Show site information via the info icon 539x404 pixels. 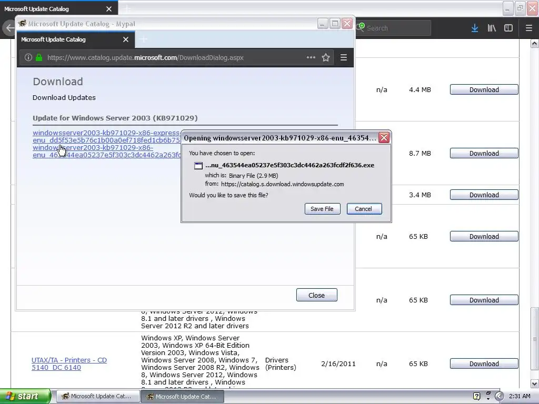click(28, 57)
